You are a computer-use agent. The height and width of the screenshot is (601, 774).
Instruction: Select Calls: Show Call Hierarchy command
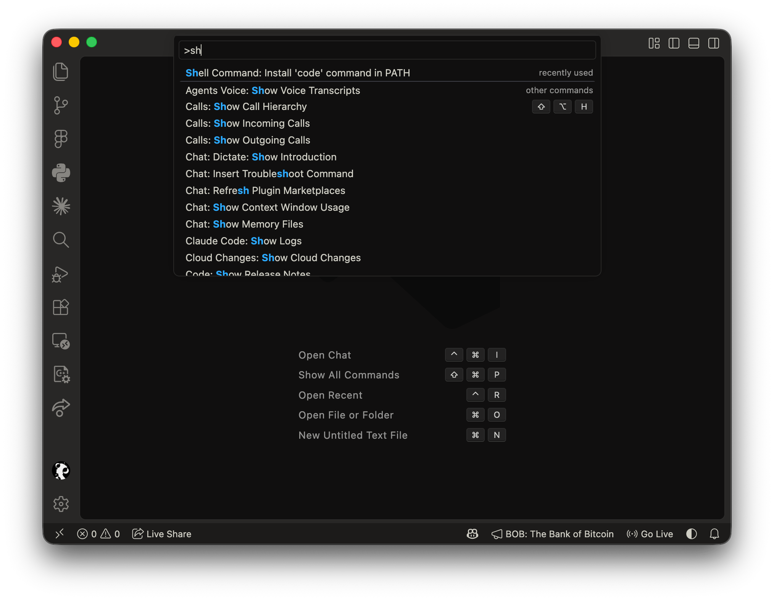pos(387,107)
